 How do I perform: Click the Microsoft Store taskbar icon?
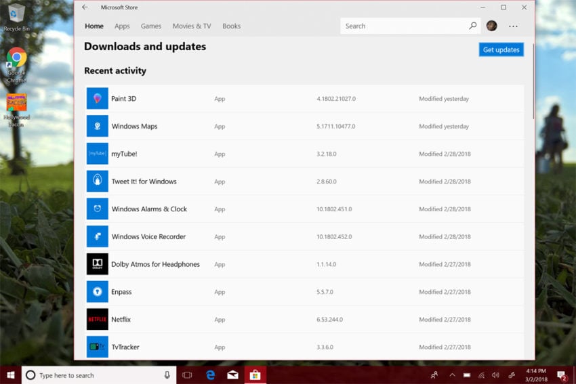[255, 375]
